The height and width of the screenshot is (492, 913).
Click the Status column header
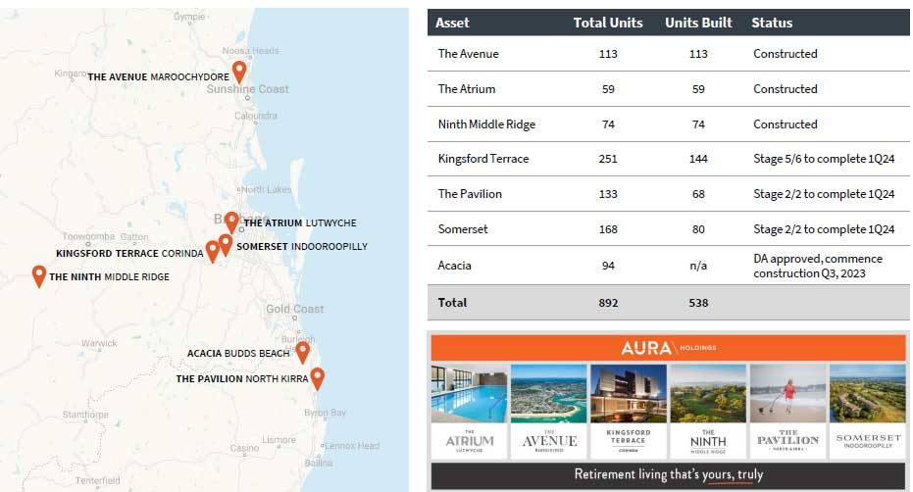(772, 23)
